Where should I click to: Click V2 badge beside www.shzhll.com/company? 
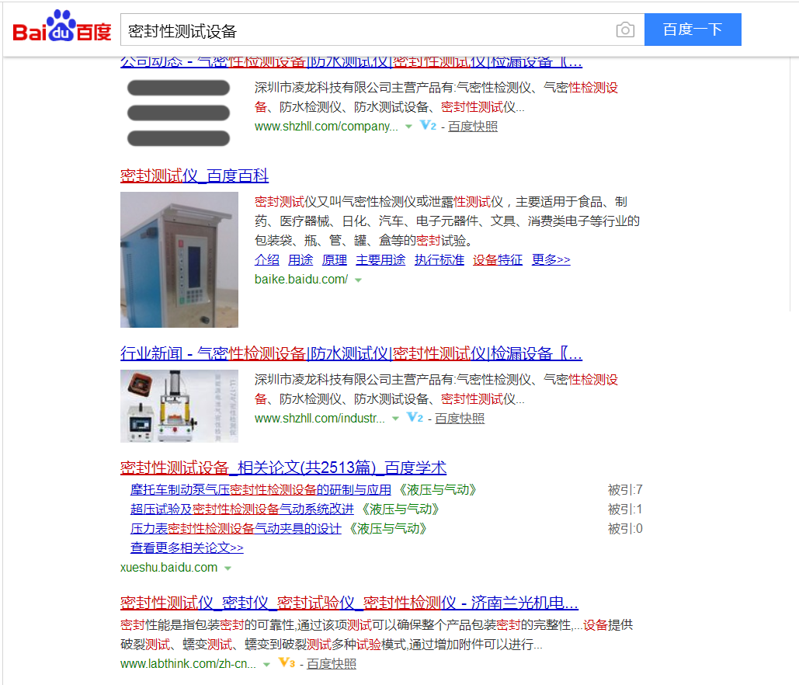(428, 126)
